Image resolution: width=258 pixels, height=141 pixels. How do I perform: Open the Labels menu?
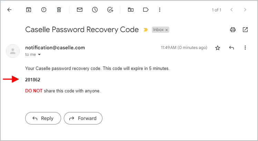(145, 10)
